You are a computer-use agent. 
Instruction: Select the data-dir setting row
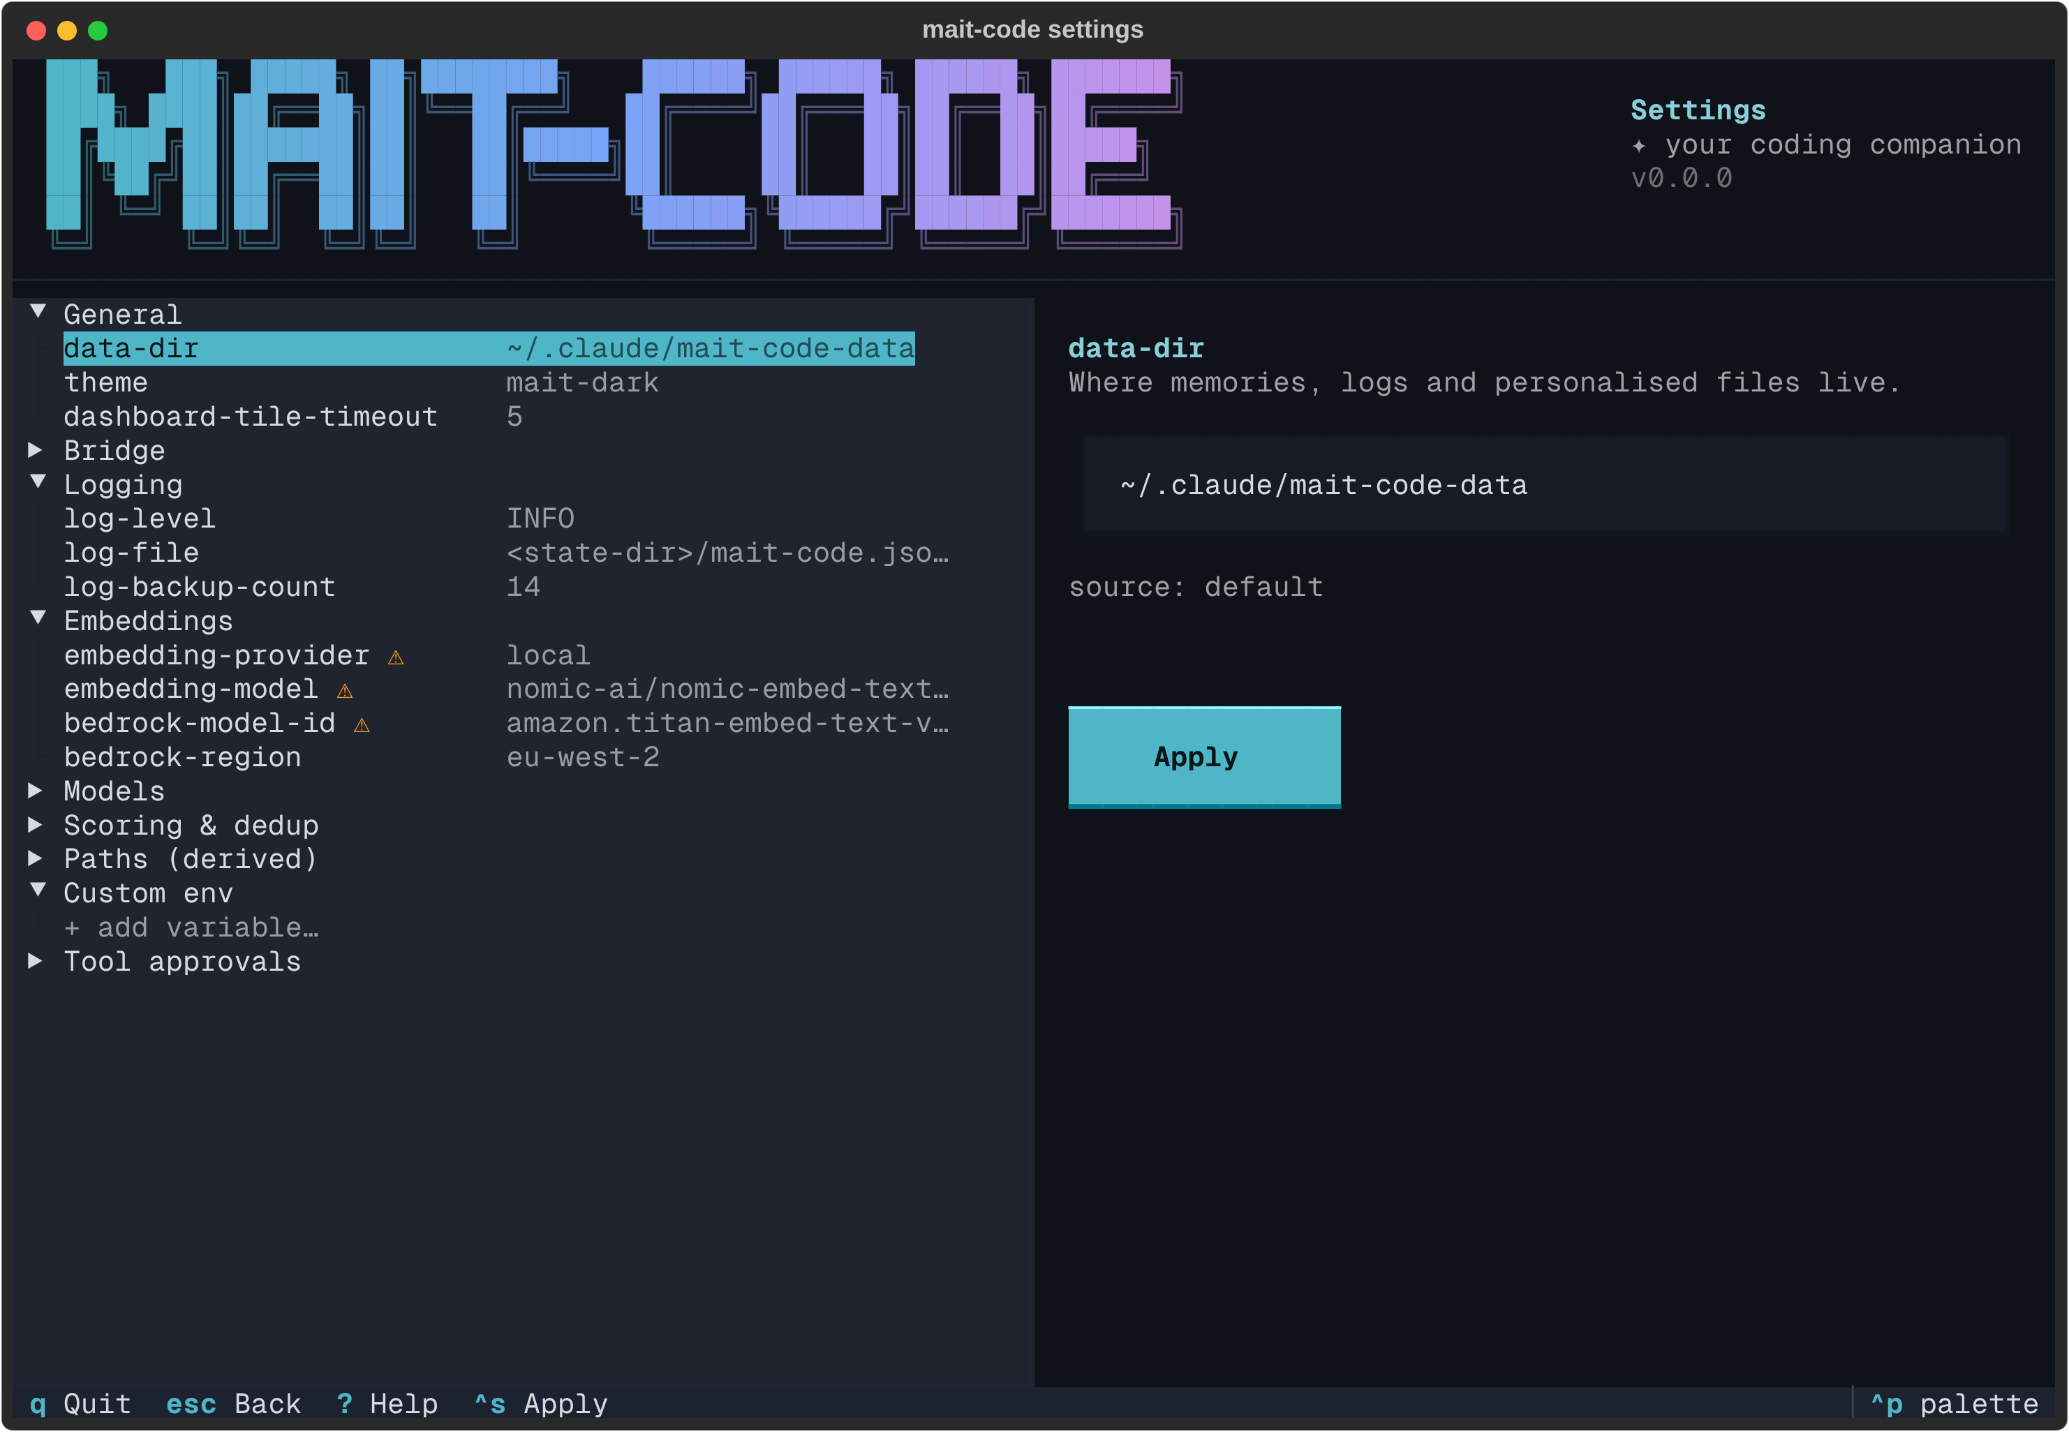(489, 348)
